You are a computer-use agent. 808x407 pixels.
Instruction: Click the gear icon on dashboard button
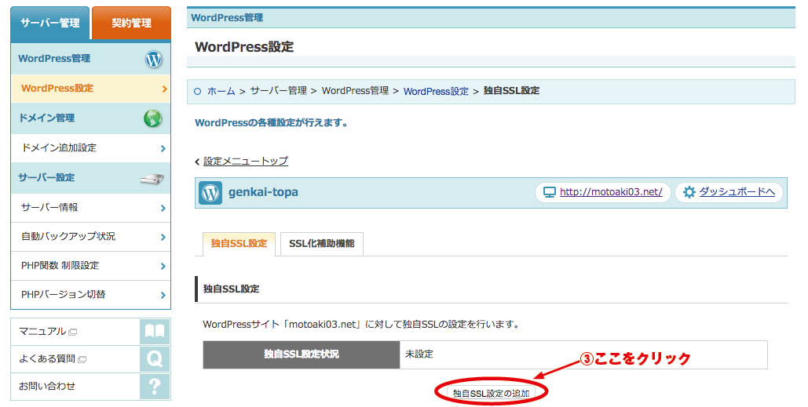pyautogui.click(x=689, y=192)
